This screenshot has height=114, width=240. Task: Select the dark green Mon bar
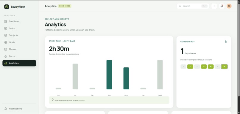pos(126,78)
